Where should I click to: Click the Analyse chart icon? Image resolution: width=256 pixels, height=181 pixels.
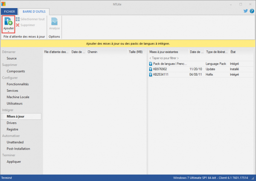point(54,22)
